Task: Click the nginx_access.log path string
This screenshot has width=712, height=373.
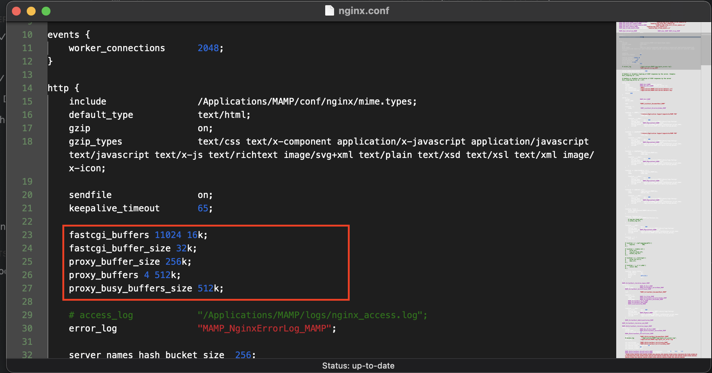Action: 310,315
